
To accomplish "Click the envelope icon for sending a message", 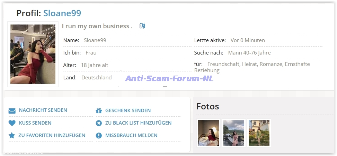I will pos(12,111).
